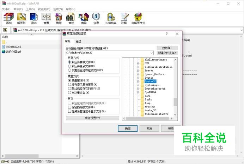Open the 帮助(H) menu
This screenshot has height=164, width=244.
point(71,9)
